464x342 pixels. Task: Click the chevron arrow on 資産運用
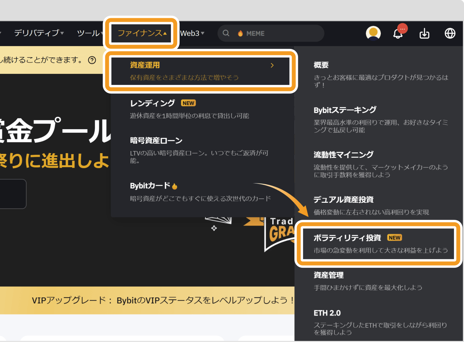(272, 65)
